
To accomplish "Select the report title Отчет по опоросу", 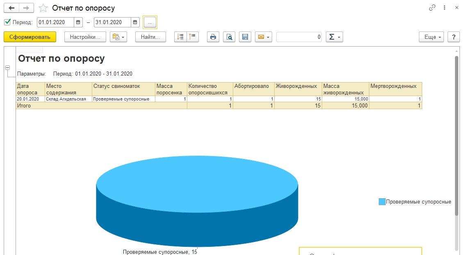I will coord(61,58).
